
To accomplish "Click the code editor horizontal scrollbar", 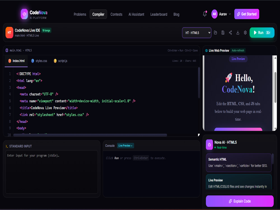I will (90, 135).
